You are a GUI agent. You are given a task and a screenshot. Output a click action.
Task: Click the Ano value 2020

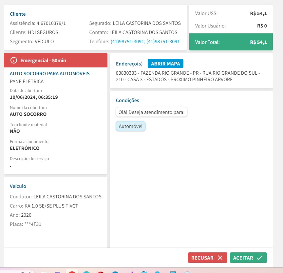26,215
